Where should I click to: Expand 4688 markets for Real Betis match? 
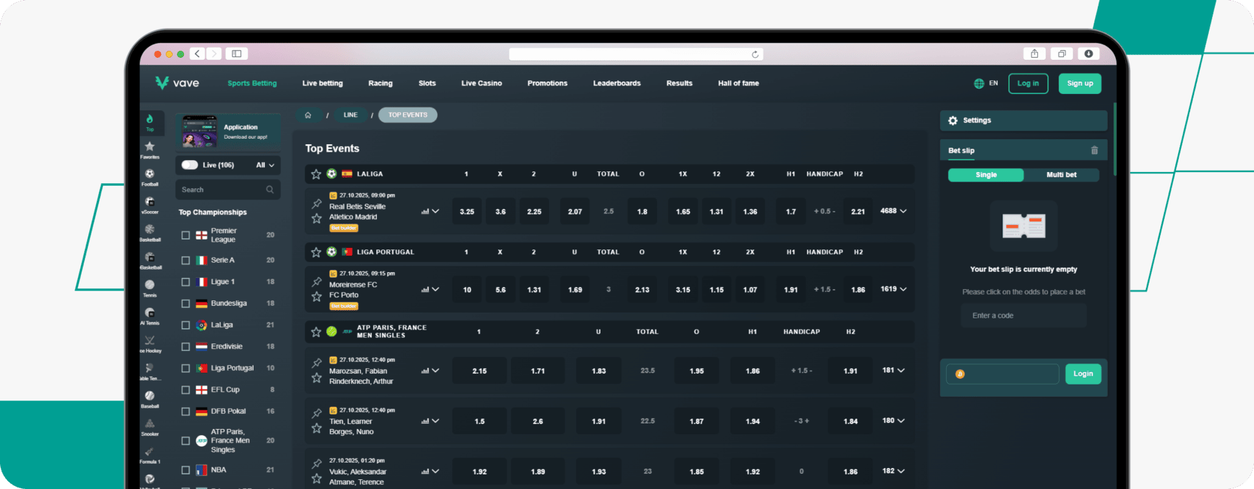coord(893,211)
